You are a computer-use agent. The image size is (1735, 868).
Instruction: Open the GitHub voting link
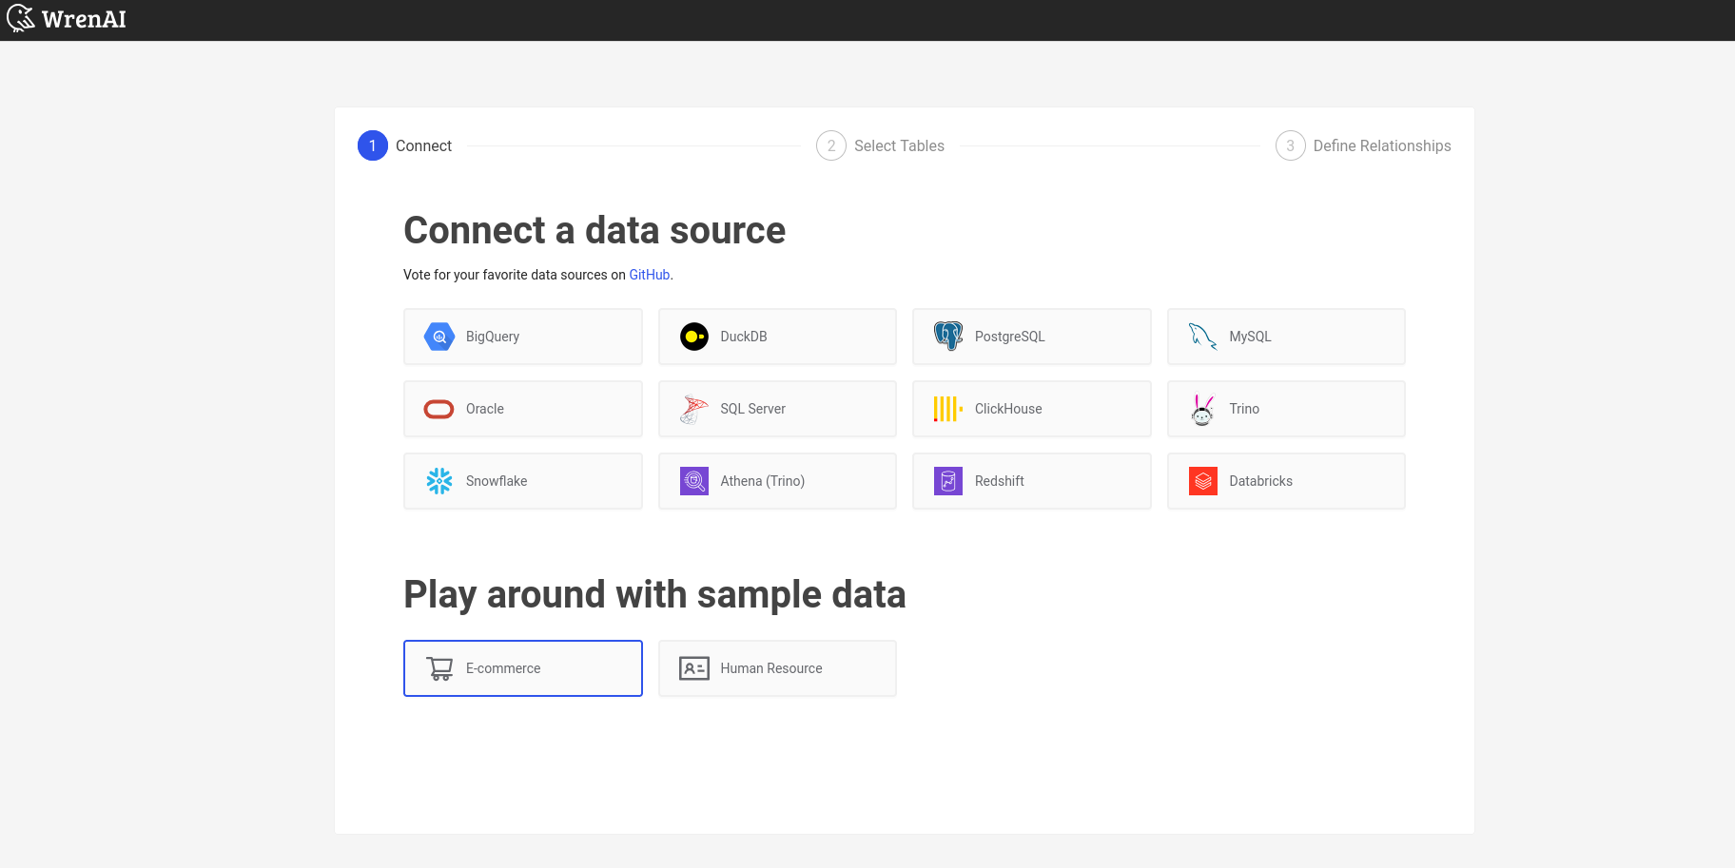[x=649, y=275]
